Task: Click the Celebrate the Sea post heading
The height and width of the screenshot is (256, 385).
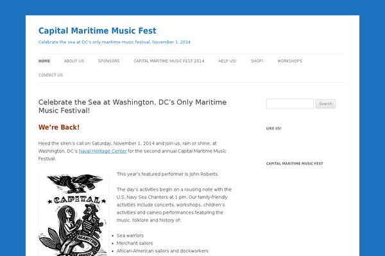Action: tap(132, 106)
